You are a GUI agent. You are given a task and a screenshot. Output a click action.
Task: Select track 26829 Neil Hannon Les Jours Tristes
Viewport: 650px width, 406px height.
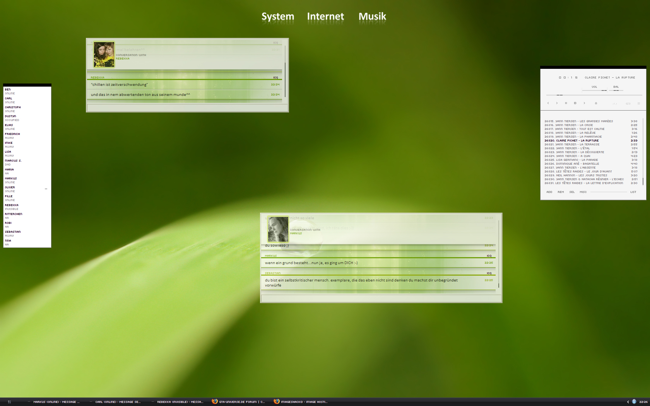click(x=591, y=176)
